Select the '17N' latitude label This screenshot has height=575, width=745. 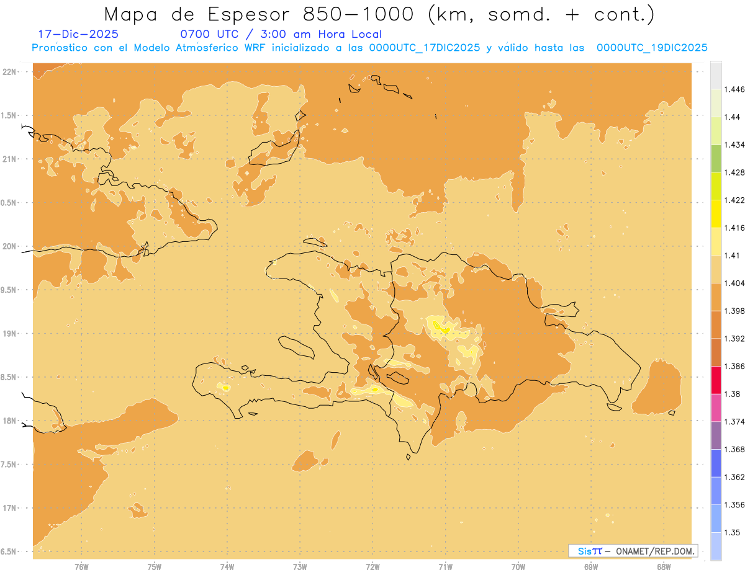point(11,508)
